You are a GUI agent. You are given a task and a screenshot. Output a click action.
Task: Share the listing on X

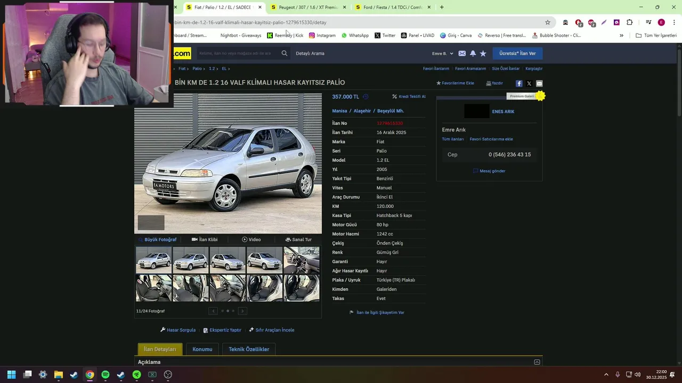(x=529, y=84)
